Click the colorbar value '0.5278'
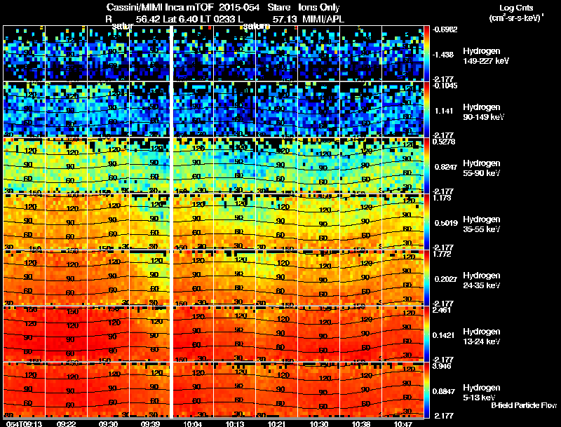The height and width of the screenshot is (427, 561). tap(444, 142)
